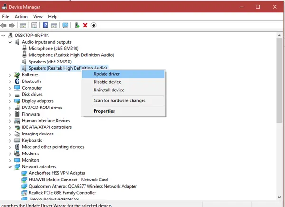The height and width of the screenshot is (207, 285).
Task: Click the Modems category icon
Action: [x=17, y=153]
